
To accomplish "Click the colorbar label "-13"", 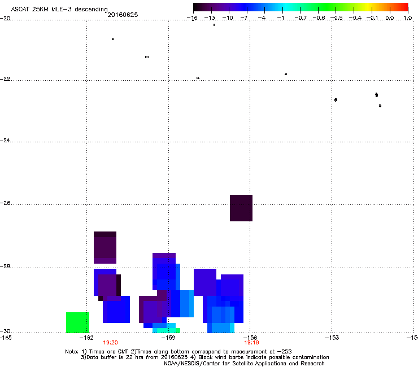I will coord(210,18).
